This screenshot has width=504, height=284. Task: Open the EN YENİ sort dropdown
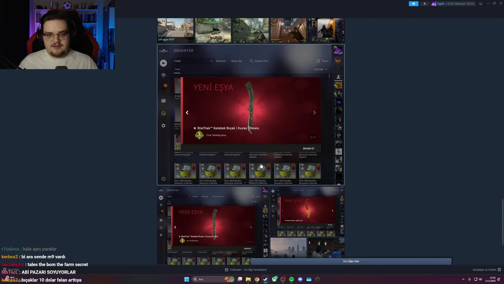click(321, 69)
